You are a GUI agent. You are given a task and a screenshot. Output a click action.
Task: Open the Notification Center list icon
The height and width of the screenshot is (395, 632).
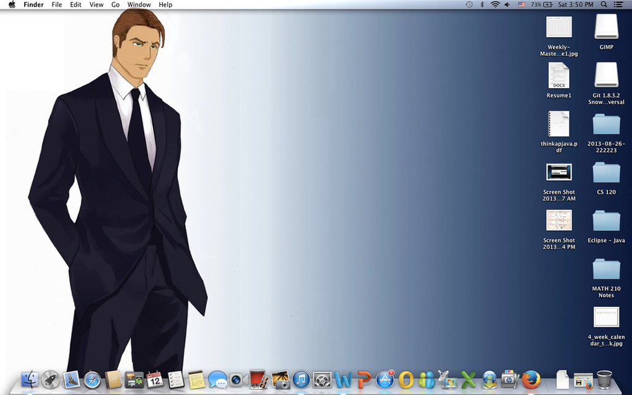618,4
